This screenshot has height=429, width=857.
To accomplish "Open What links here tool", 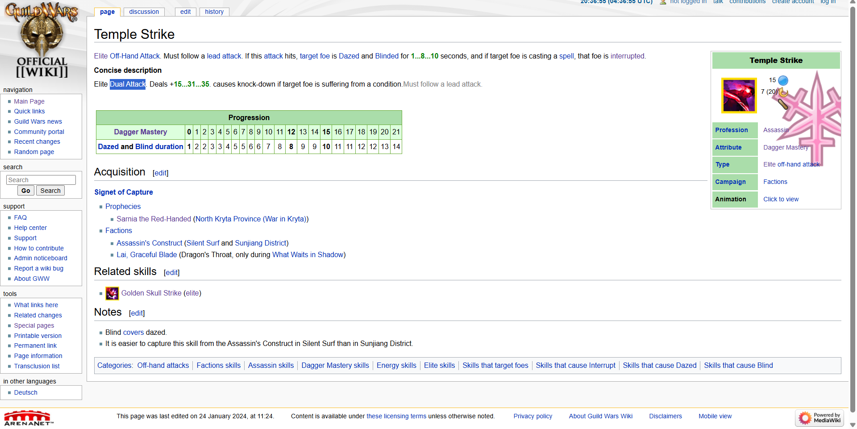I will tap(36, 305).
